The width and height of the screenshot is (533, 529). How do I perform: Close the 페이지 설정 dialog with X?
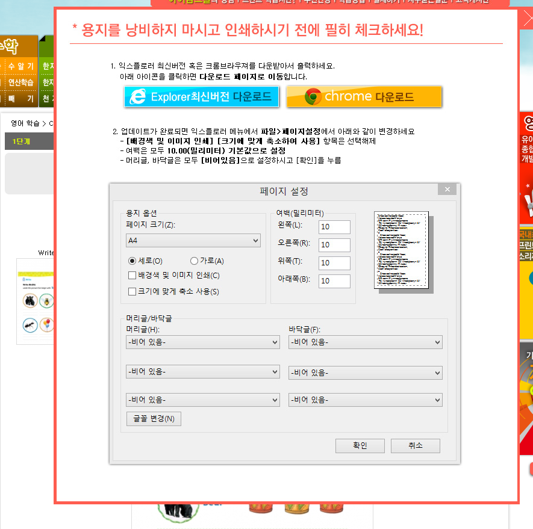point(447,190)
